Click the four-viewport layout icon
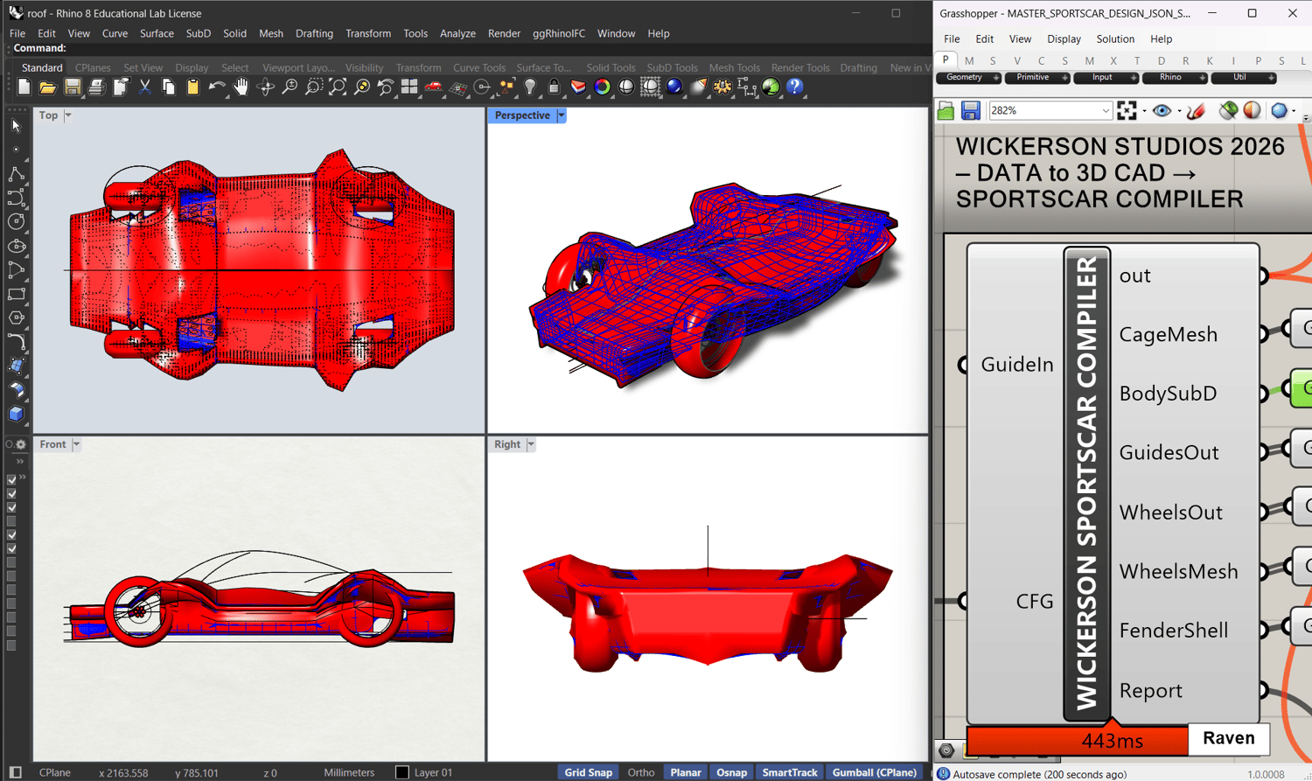The height and width of the screenshot is (781, 1312). click(x=409, y=87)
